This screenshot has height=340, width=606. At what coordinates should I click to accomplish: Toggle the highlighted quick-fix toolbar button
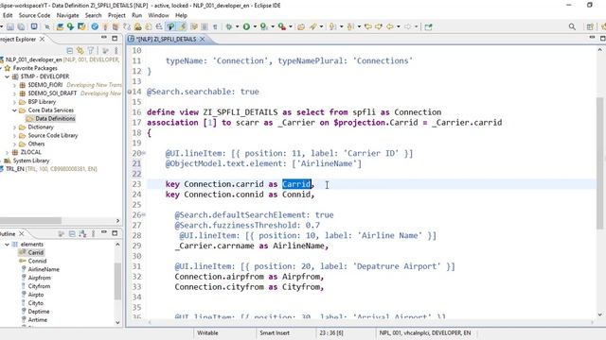coord(170,26)
